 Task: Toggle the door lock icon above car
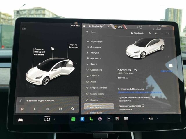point(52,49)
